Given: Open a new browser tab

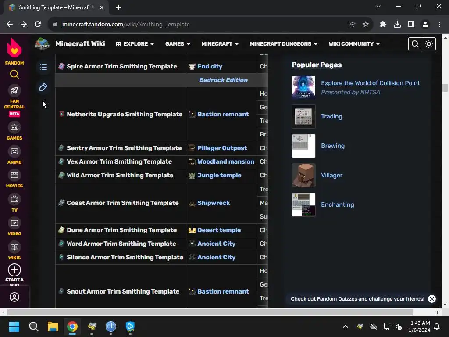Looking at the screenshot, I should pyautogui.click(x=118, y=7).
